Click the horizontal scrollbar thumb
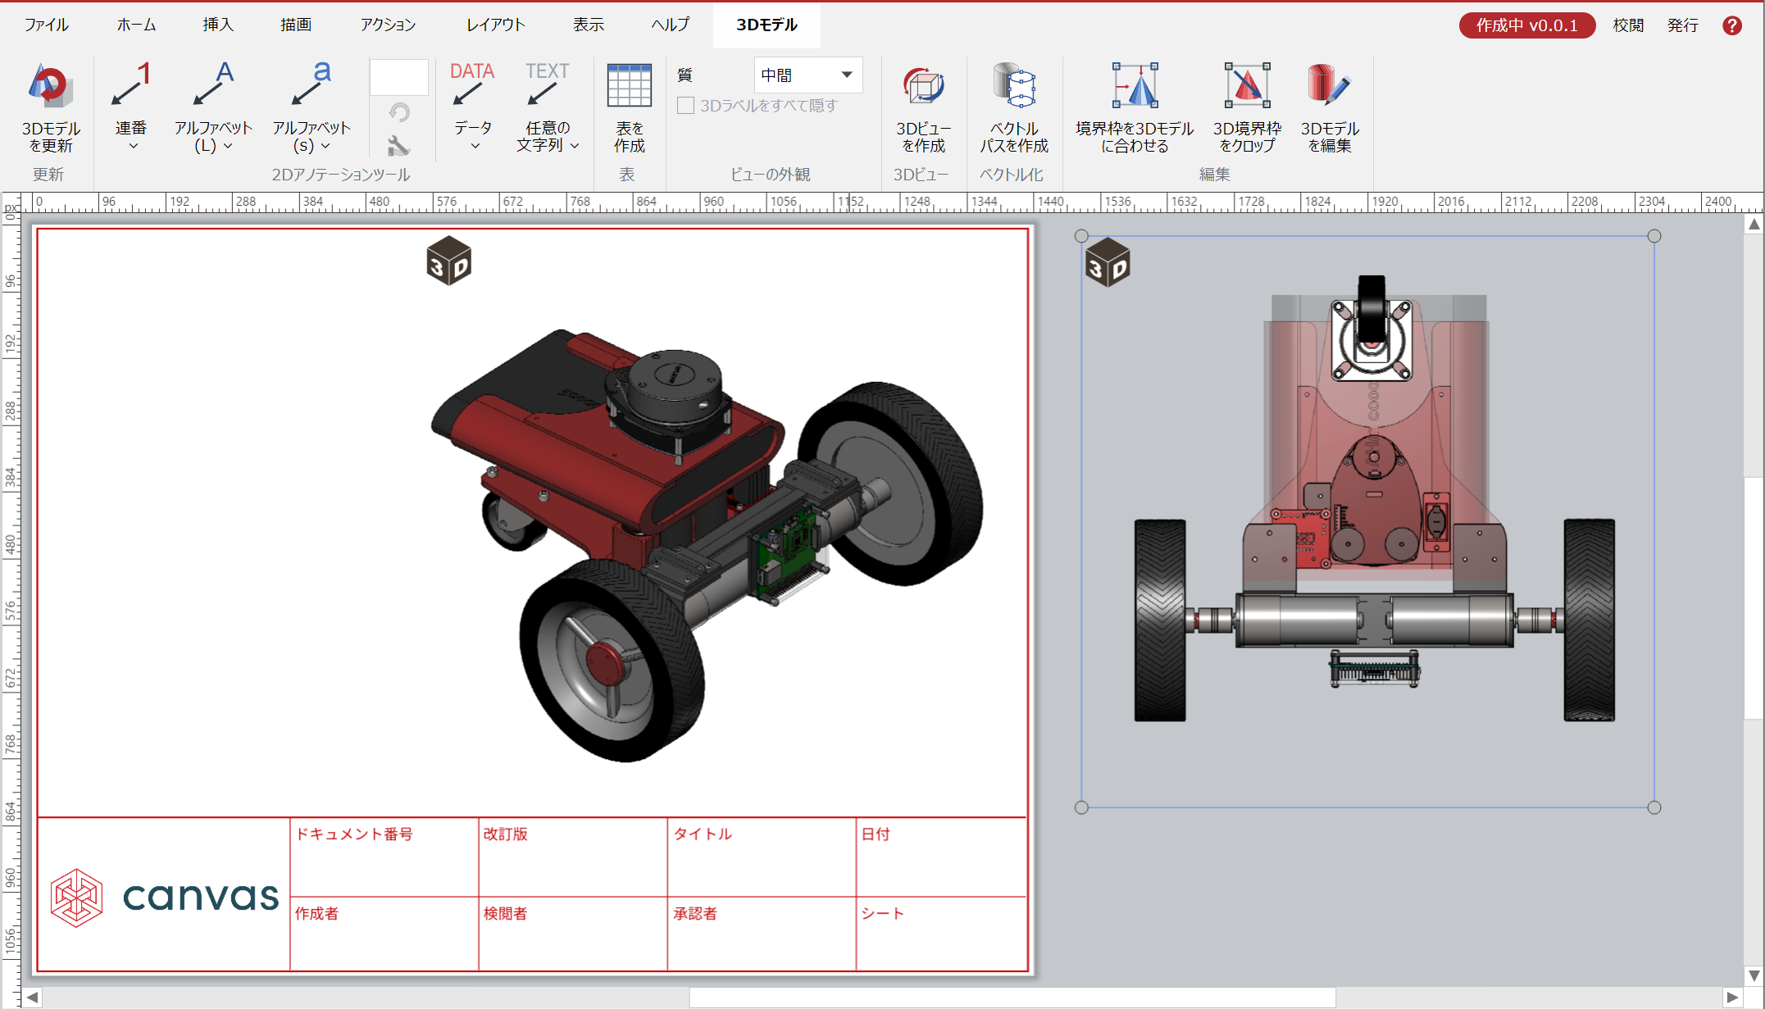Viewport: 1765px width, 1009px height. pyautogui.click(x=1012, y=998)
